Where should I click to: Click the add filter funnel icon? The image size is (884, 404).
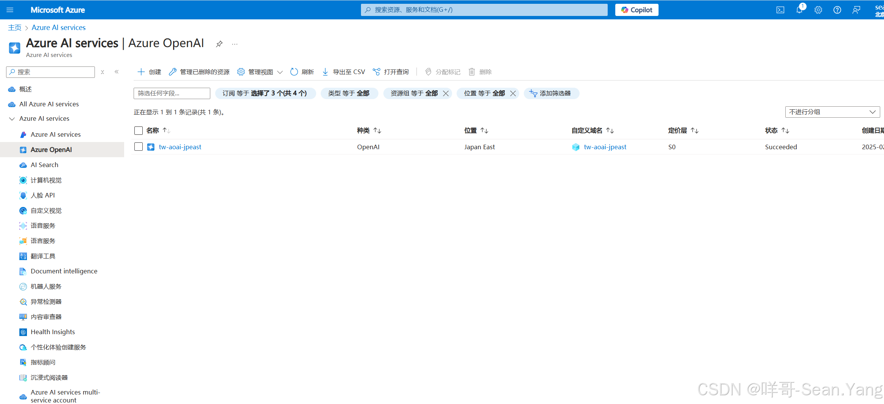click(533, 93)
